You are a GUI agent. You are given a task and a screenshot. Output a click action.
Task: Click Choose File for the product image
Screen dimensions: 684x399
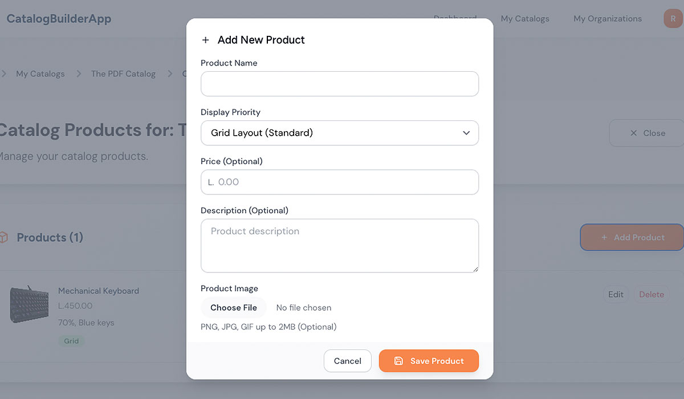[234, 308]
